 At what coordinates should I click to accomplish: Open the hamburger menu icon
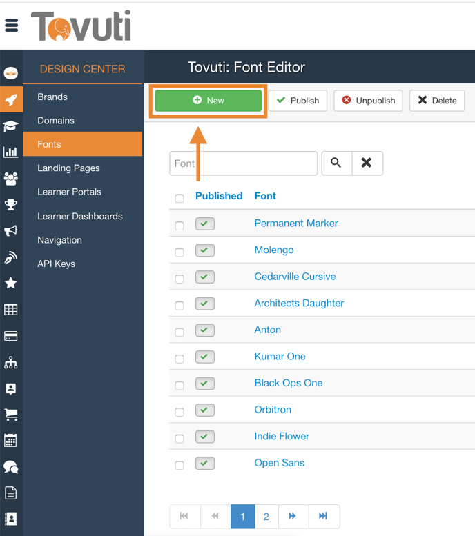tap(11, 26)
